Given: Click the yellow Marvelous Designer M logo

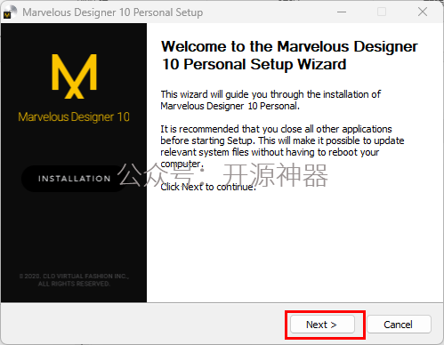Looking at the screenshot, I should click(x=74, y=76).
